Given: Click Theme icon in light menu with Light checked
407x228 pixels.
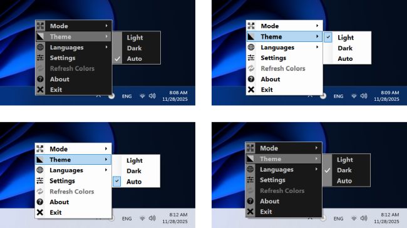Looking at the screenshot, I should (251, 36).
